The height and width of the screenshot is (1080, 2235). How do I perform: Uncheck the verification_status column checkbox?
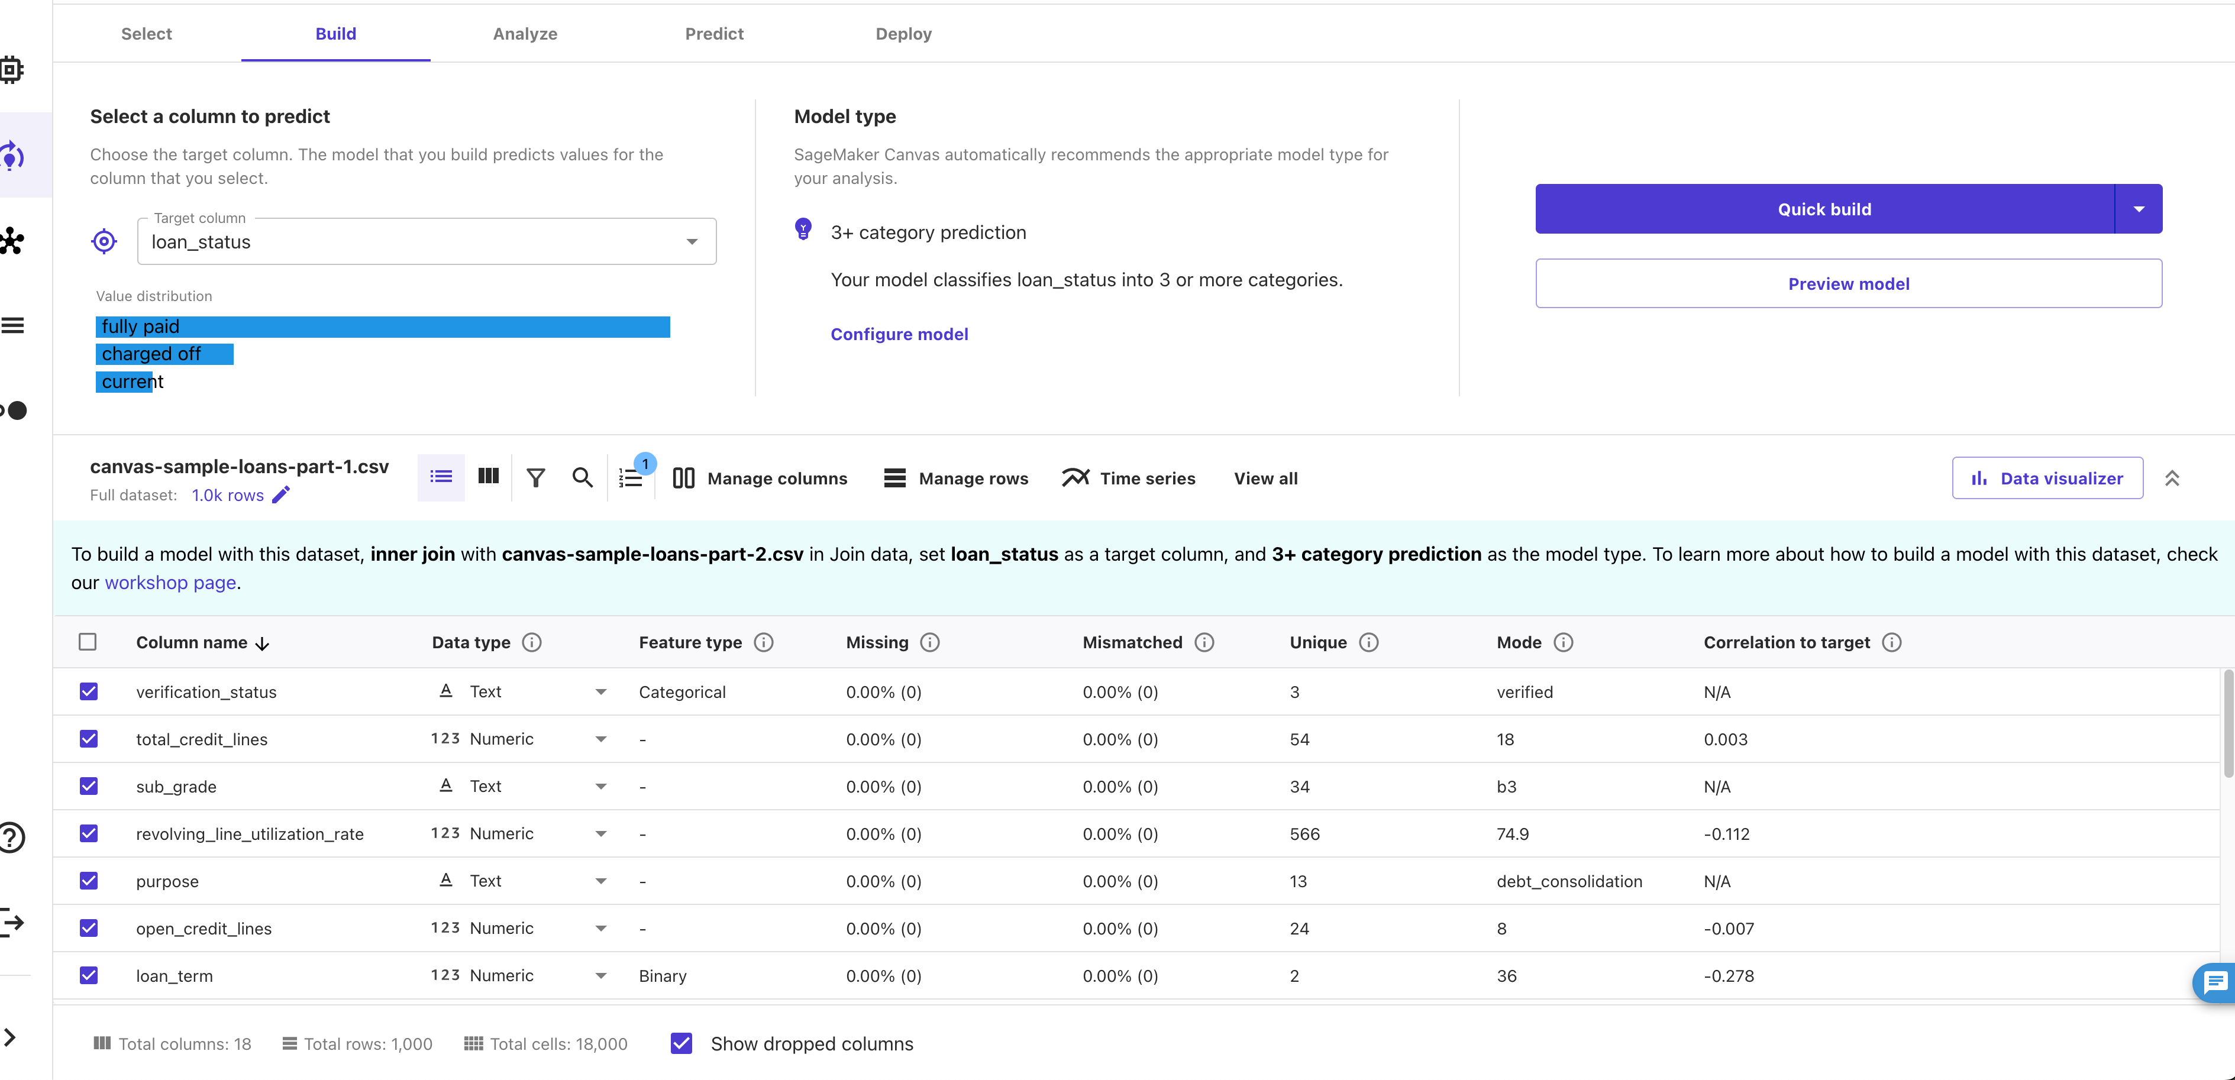coord(89,691)
